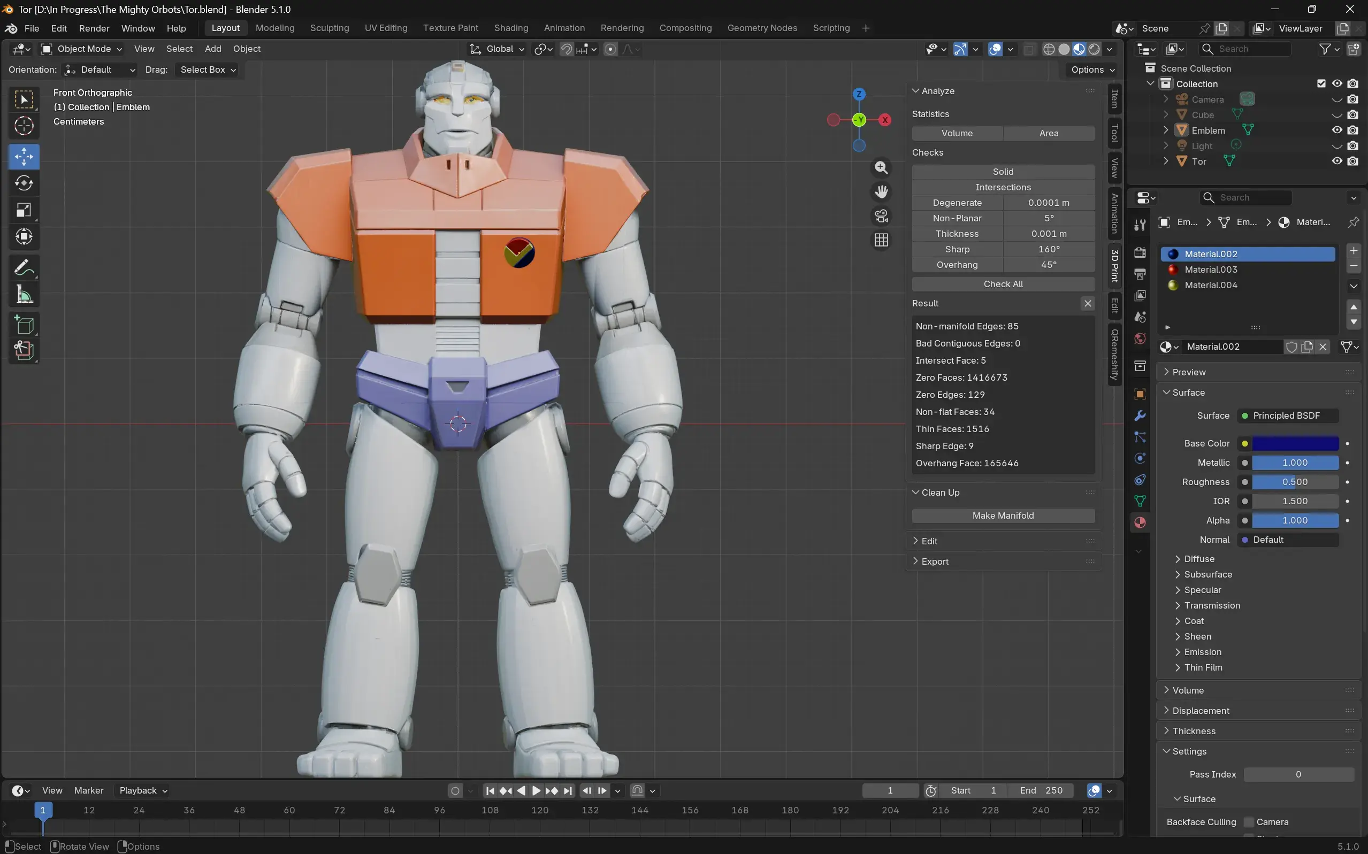Screen dimensions: 1368x854
Task: Disable the Light object in renders
Action: click(1352, 146)
